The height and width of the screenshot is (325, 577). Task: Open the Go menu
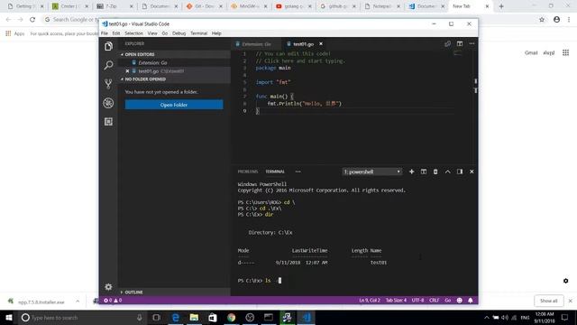point(164,33)
